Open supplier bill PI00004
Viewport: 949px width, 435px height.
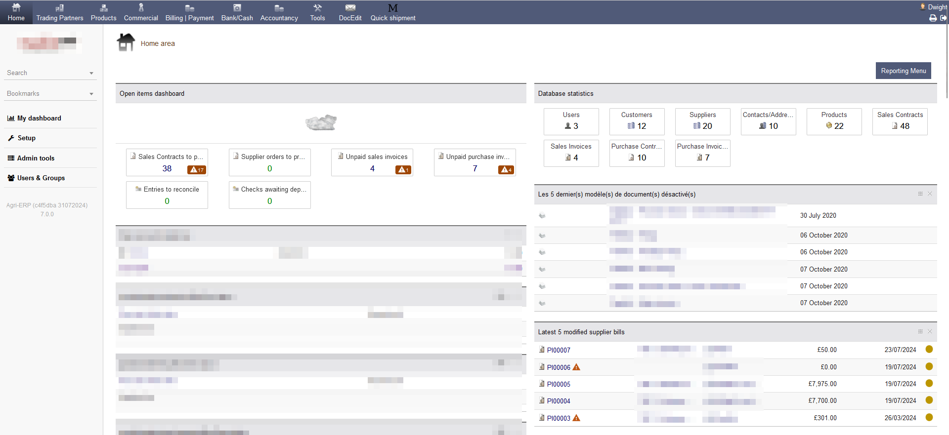559,401
